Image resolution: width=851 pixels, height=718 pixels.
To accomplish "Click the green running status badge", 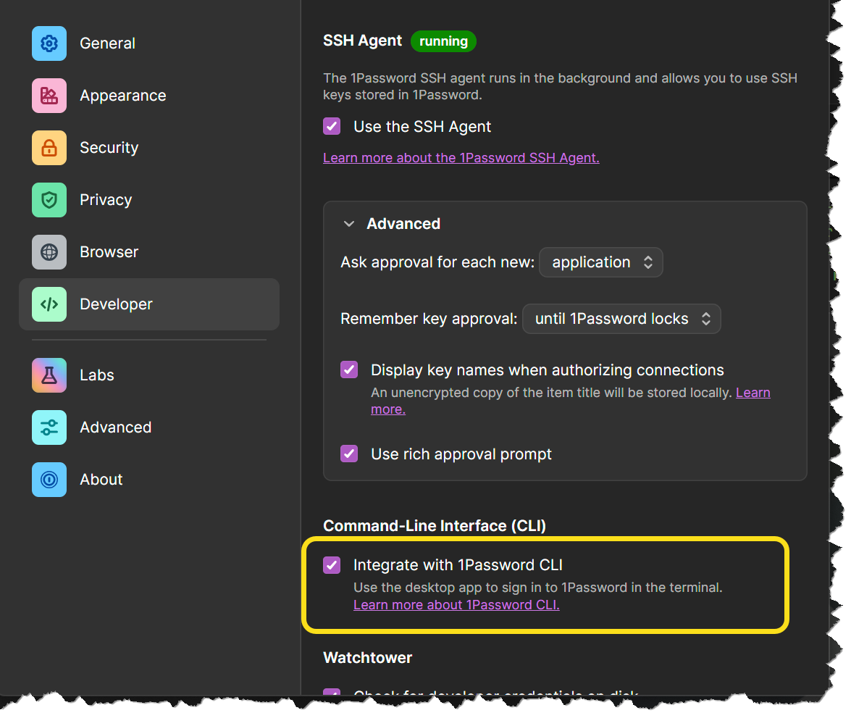I will click(x=443, y=41).
